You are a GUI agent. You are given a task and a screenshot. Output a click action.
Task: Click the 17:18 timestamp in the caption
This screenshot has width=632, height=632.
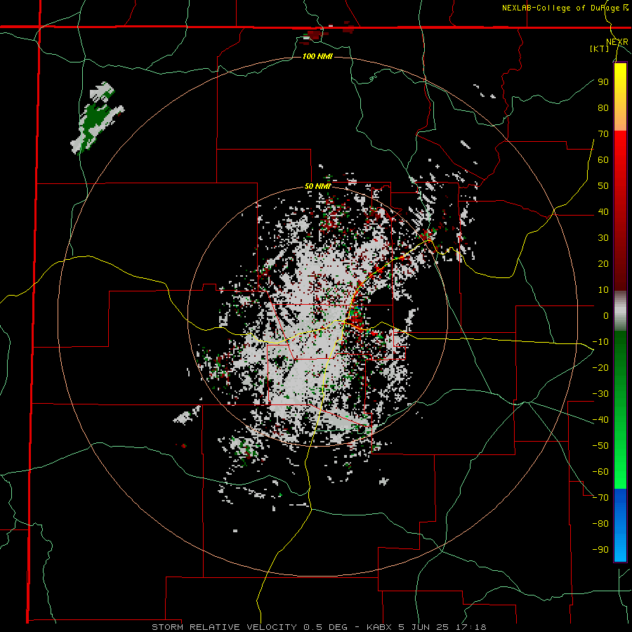coord(472,627)
